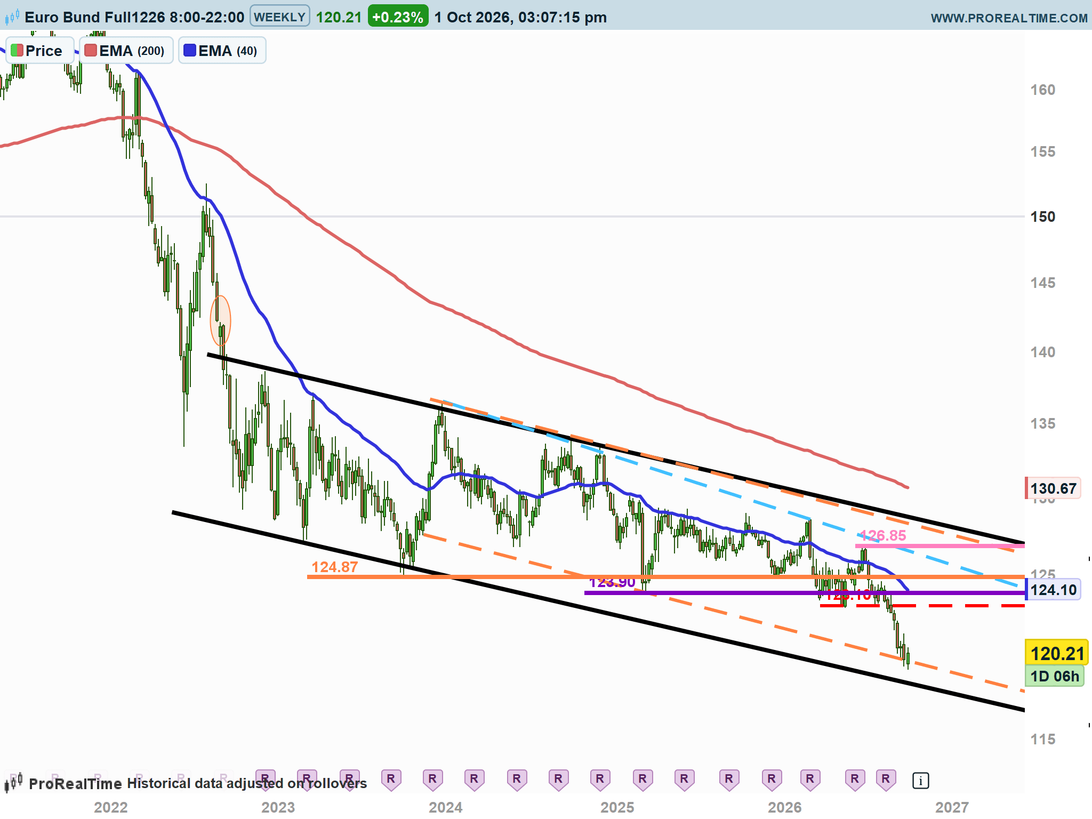Click the last rollover R marker before info icon

pyautogui.click(x=886, y=780)
